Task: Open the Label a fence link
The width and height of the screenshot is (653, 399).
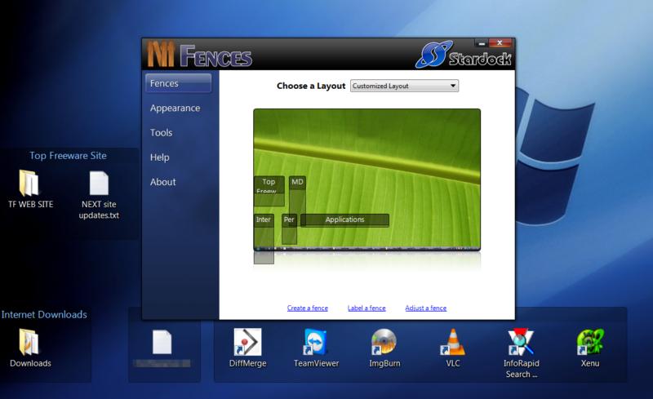Action: coord(366,308)
